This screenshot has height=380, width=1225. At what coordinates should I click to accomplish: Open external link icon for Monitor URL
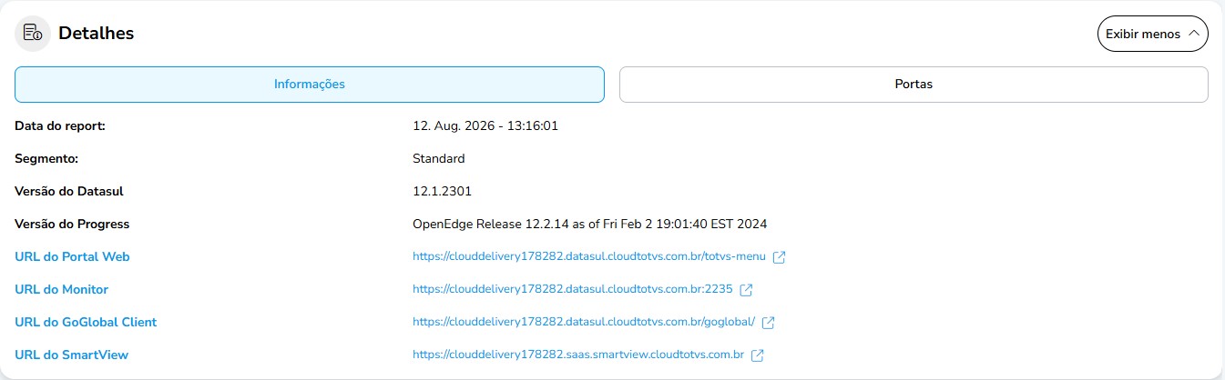click(746, 290)
